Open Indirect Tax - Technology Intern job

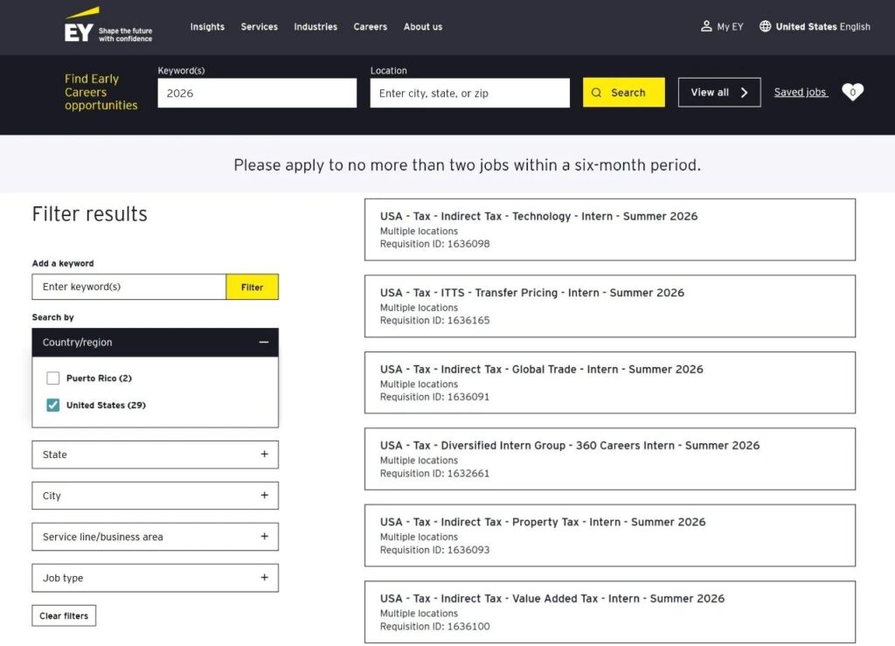(610, 229)
